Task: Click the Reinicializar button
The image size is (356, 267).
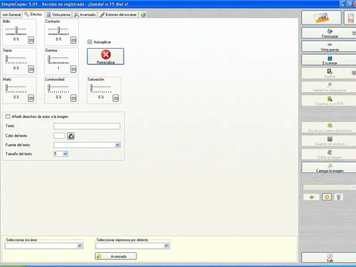Action: coord(105,57)
